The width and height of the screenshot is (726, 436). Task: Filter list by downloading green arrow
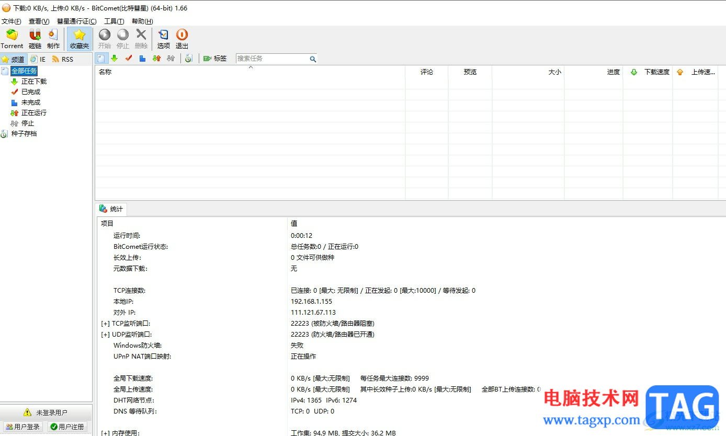115,59
